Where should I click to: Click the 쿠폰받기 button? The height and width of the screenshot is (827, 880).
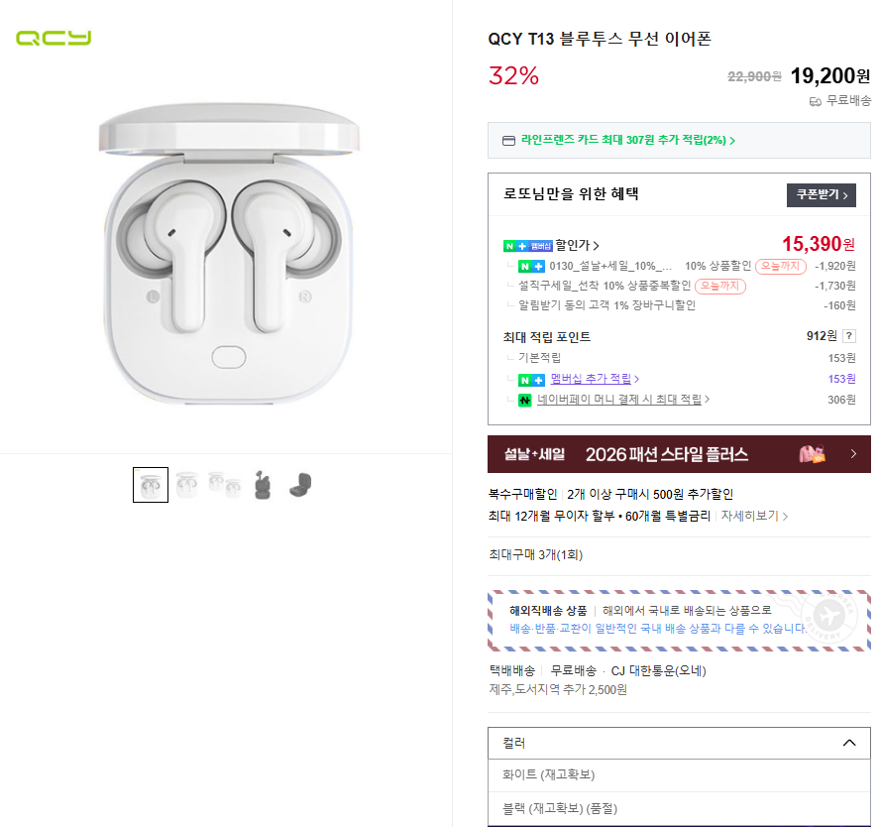pos(823,195)
